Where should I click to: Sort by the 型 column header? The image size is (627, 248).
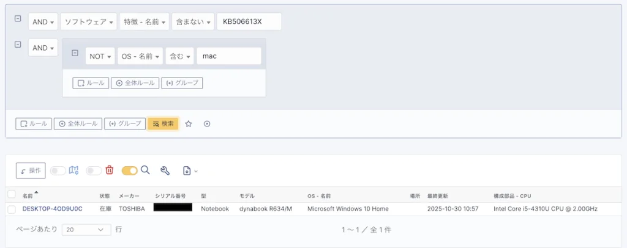203,196
